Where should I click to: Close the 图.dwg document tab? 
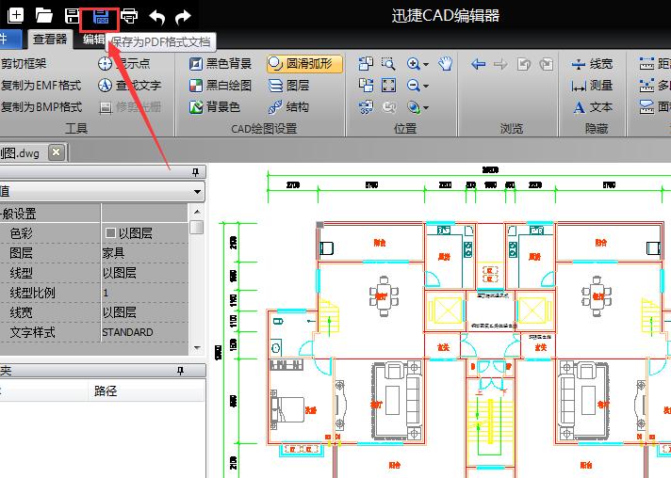coord(56,152)
